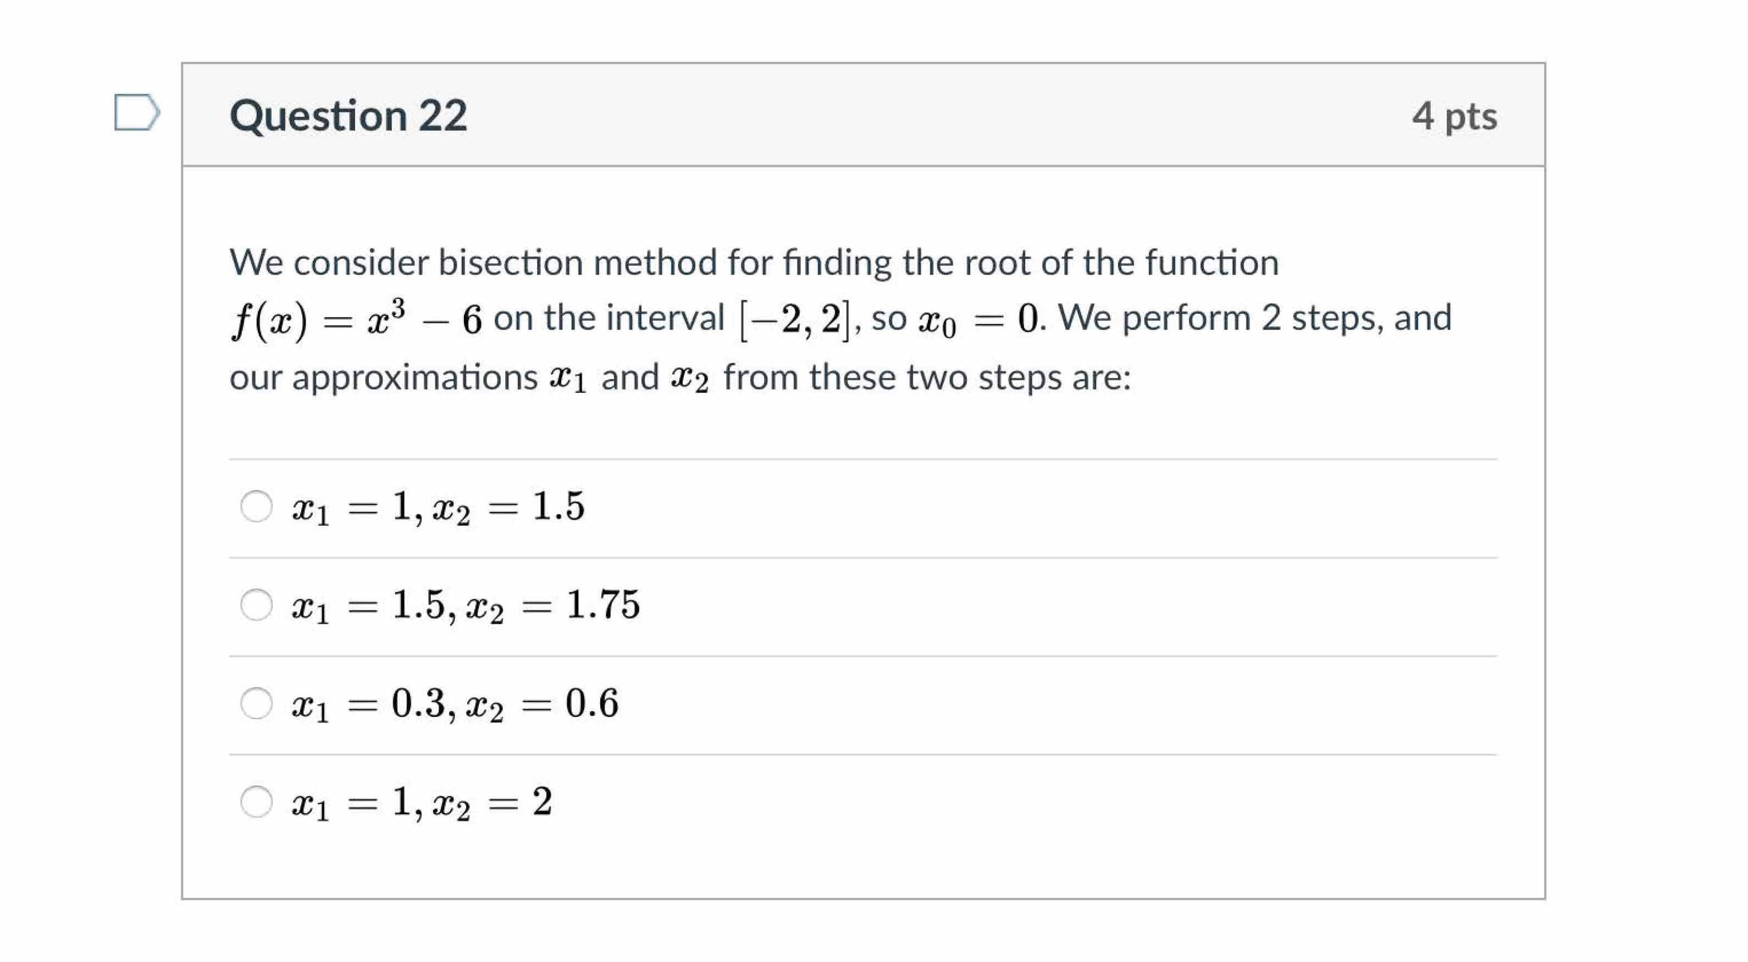The image size is (1748, 962).
Task: Click the x2 symbol in the question prompt
Action: (689, 379)
